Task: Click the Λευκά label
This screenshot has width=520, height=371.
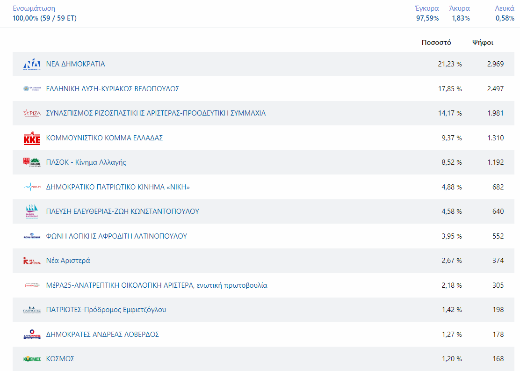Action: click(x=505, y=8)
